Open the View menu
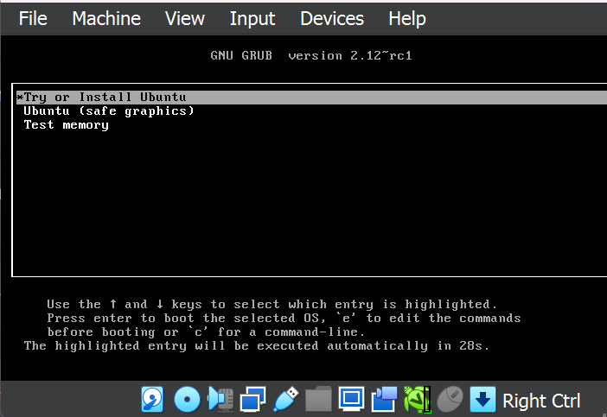Image resolution: width=607 pixels, height=417 pixels. (185, 18)
